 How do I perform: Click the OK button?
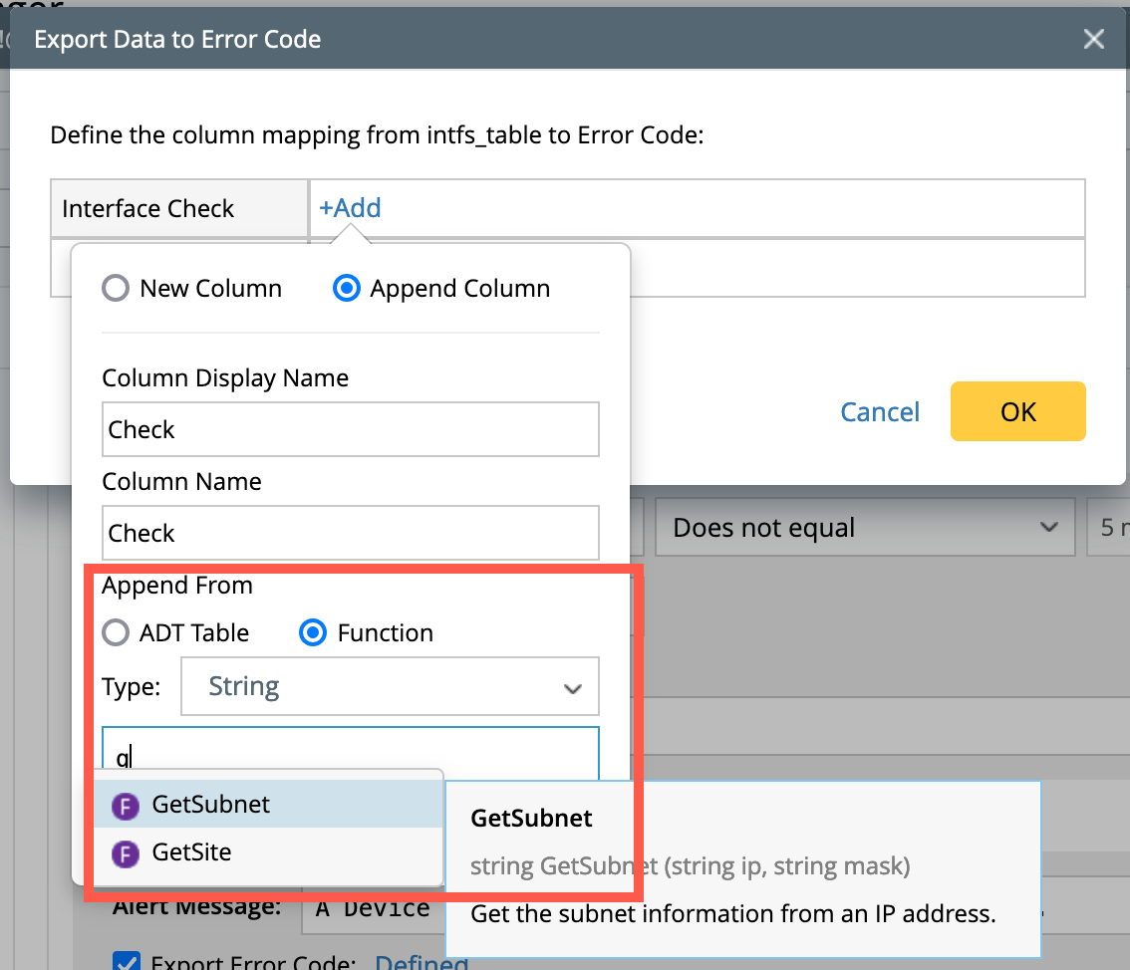(x=1017, y=411)
